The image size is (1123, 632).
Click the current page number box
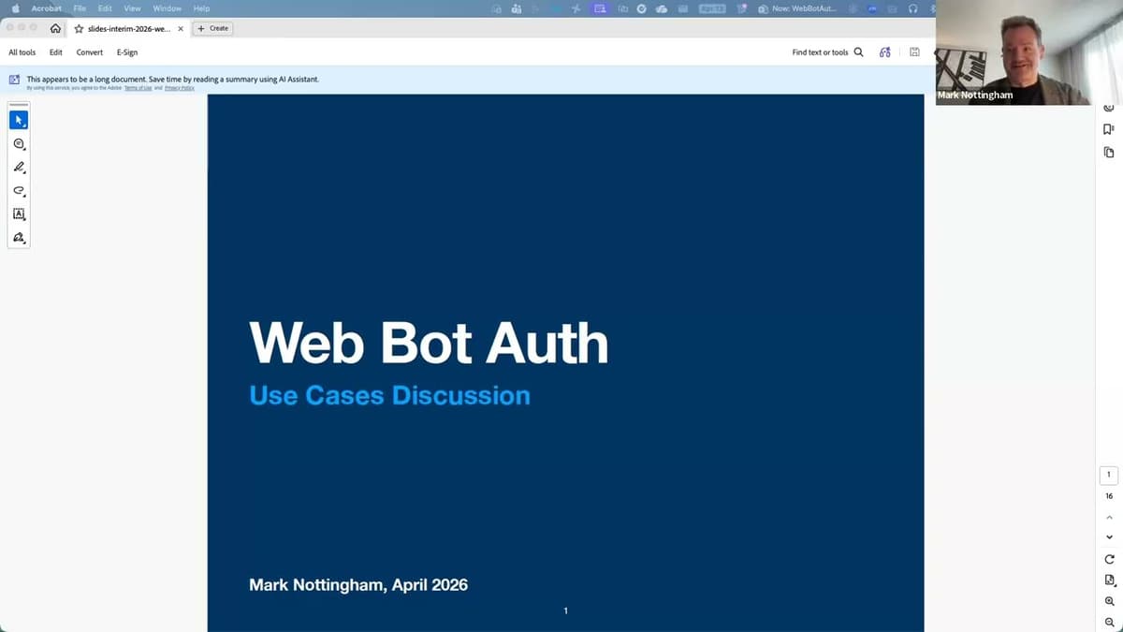[1109, 475]
